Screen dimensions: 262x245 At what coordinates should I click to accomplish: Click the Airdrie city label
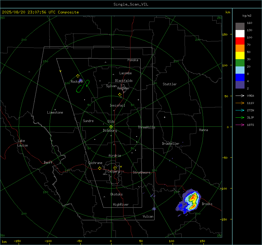115,156
